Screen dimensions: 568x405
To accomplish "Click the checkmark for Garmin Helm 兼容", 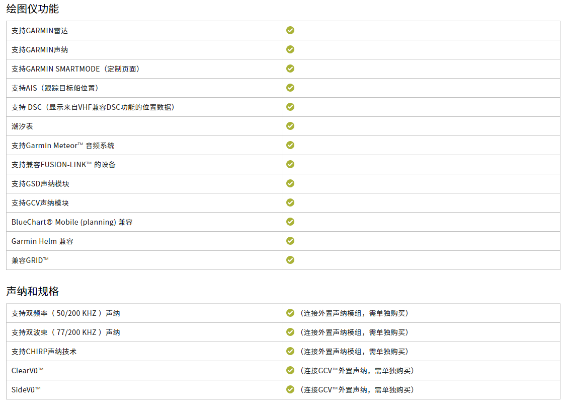I will 290,241.
